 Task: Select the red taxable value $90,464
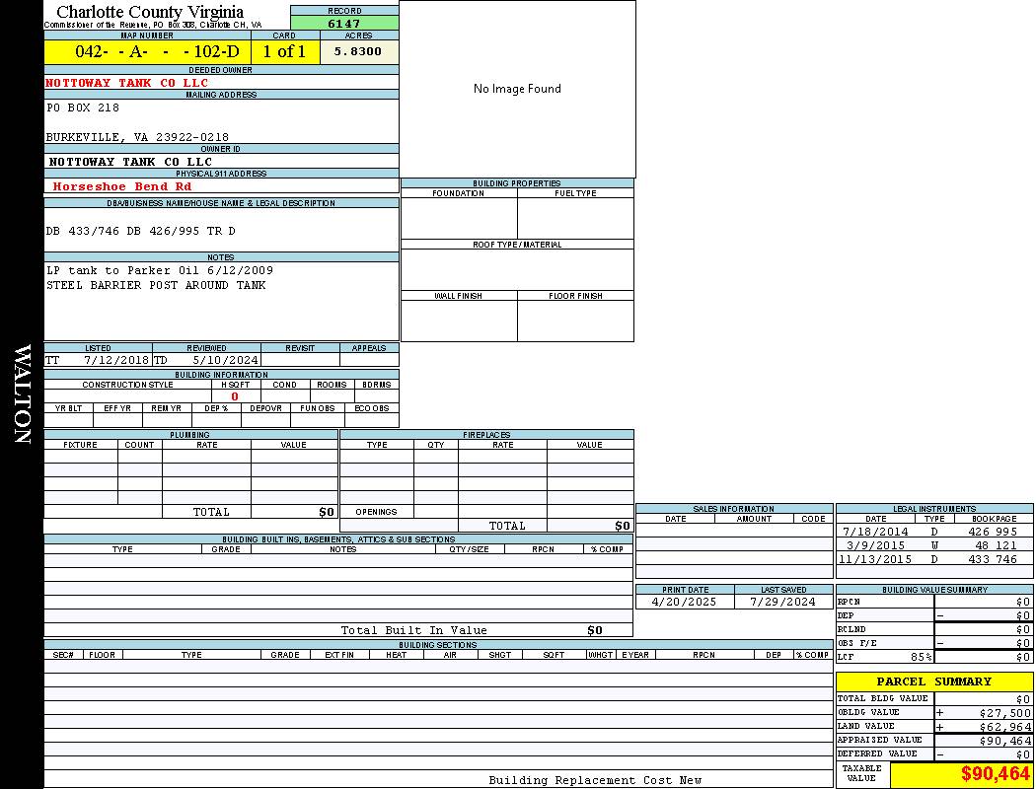click(995, 774)
